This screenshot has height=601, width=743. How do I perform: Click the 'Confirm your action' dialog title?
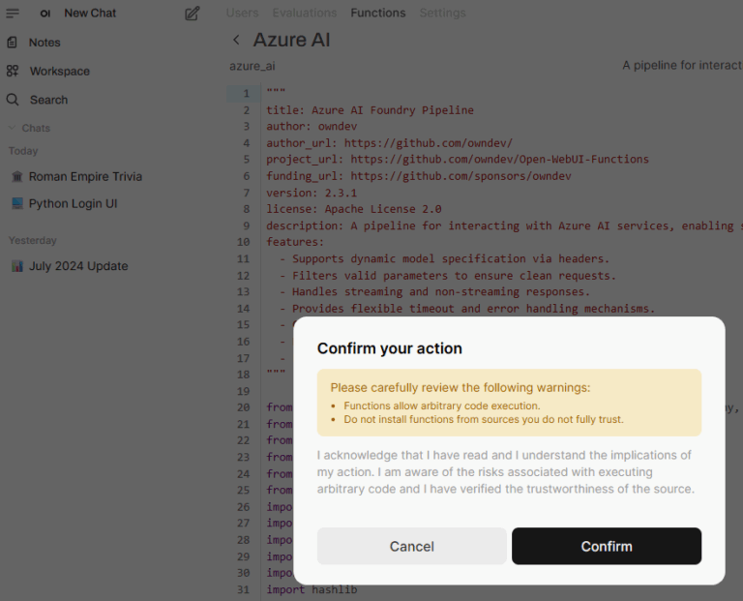390,348
